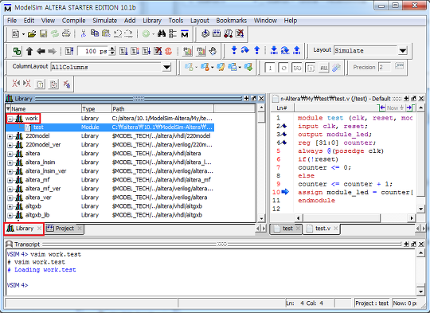The image size is (430, 313).
Task: Adjust run length with the ps stepper arrows
Action: point(112,51)
